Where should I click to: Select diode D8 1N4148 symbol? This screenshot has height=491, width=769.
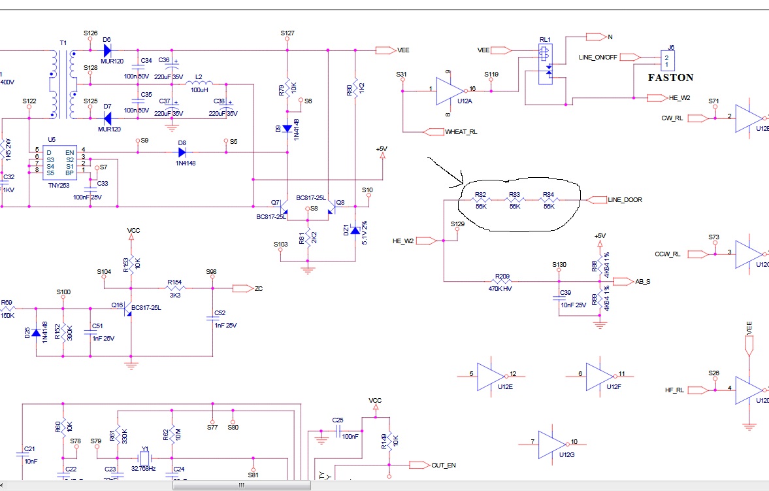click(182, 152)
